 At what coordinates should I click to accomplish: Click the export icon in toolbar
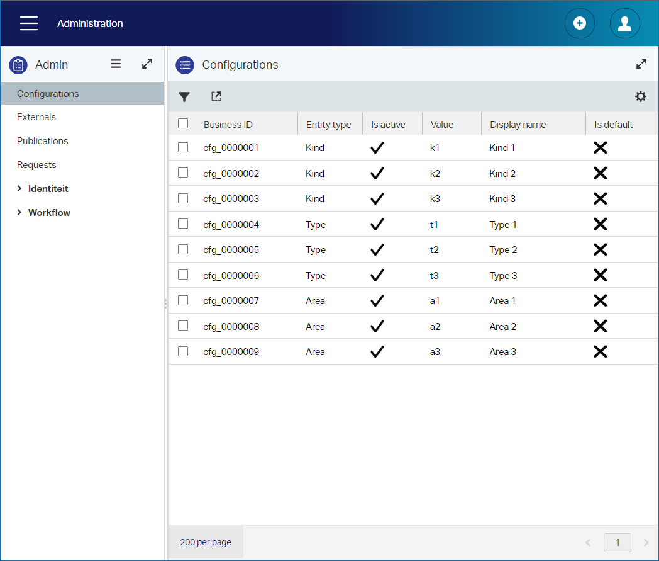(216, 96)
